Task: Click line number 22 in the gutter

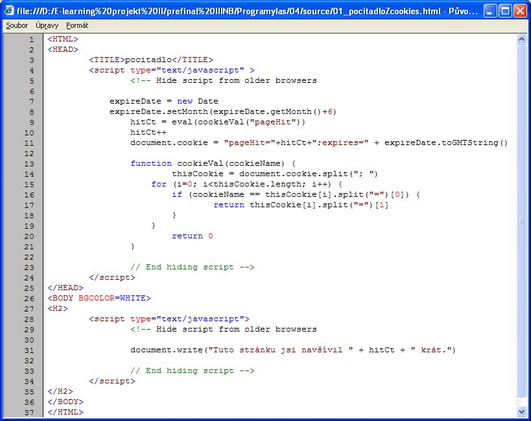Action: point(29,257)
